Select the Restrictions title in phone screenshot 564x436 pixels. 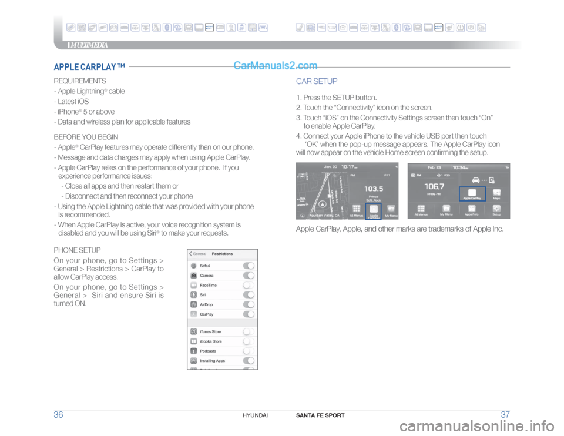[x=222, y=254]
